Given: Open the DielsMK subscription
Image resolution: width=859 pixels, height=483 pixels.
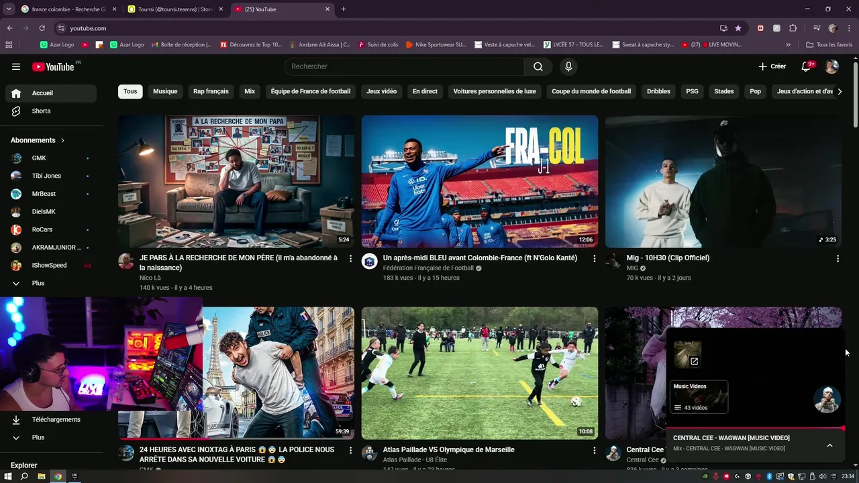Looking at the screenshot, I should coord(51,211).
